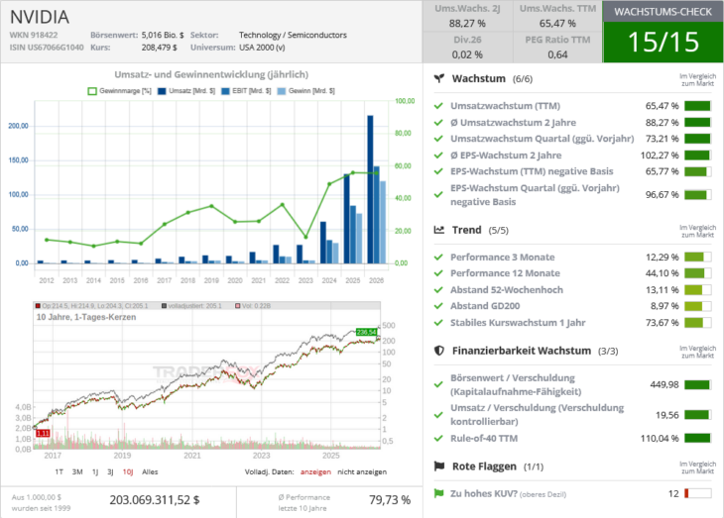Toggle the EBIT [Mrd. $] legend entry
This screenshot has height=518, width=724.
pos(247,91)
